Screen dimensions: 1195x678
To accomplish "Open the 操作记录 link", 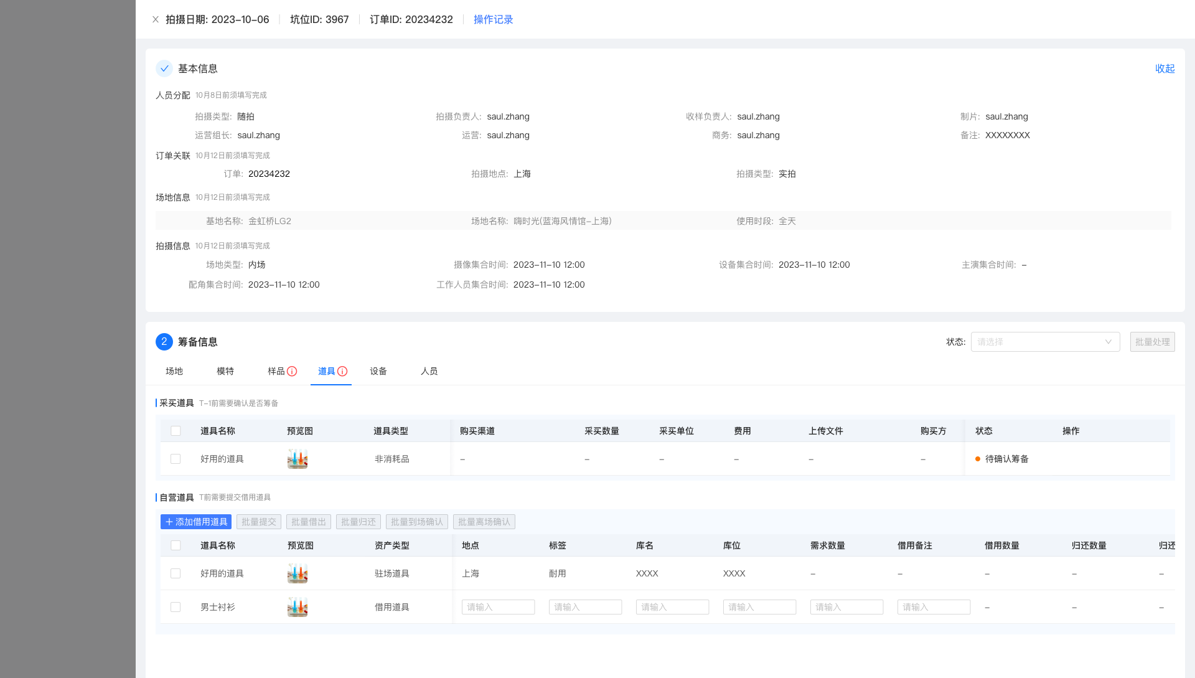I will pyautogui.click(x=493, y=19).
